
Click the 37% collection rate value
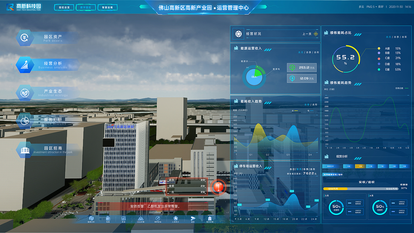[404, 188]
